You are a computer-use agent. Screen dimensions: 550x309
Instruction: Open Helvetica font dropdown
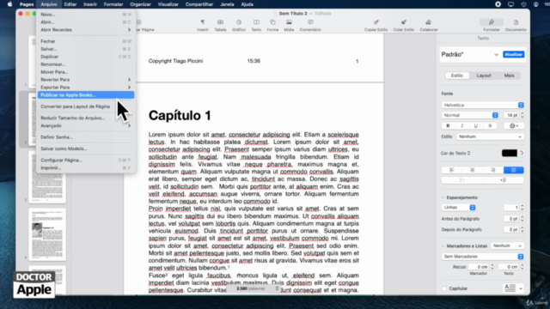483,105
